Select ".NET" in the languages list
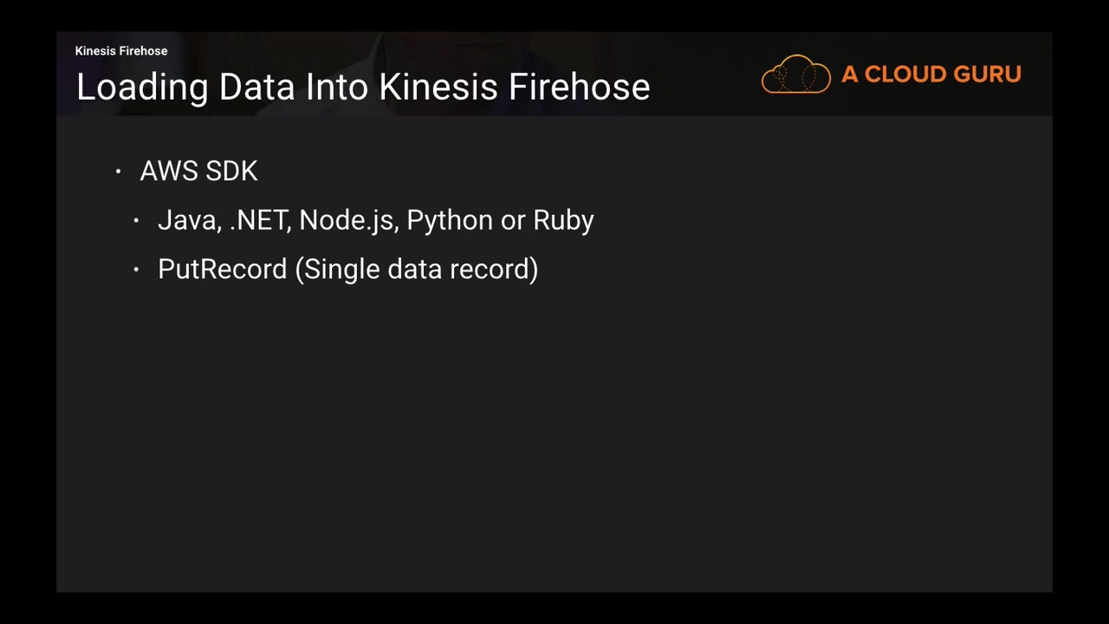The width and height of the screenshot is (1109, 624). pyautogui.click(x=259, y=220)
